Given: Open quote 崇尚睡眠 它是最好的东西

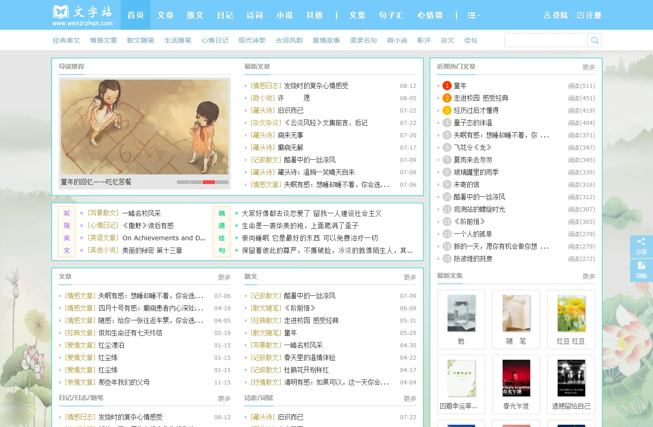Looking at the screenshot, I should [310, 238].
